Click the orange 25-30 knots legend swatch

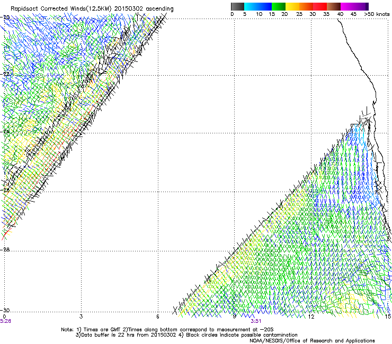click(x=306, y=6)
